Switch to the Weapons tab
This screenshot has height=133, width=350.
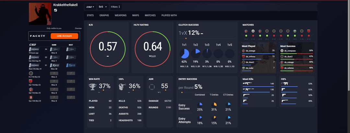(121, 15)
